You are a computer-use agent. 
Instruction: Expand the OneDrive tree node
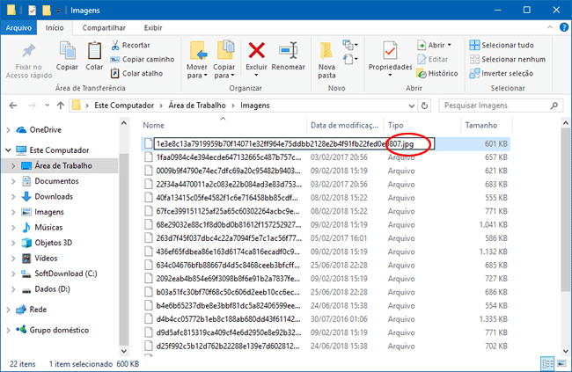(x=8, y=129)
